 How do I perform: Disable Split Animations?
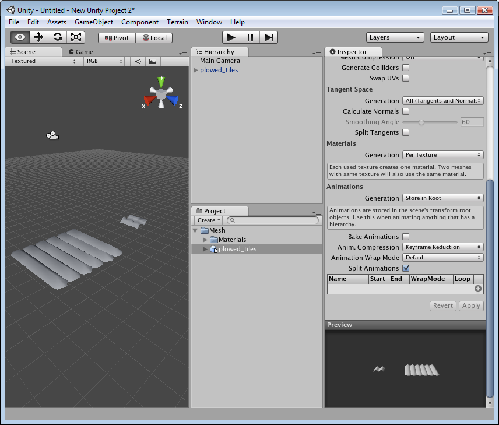coord(405,268)
